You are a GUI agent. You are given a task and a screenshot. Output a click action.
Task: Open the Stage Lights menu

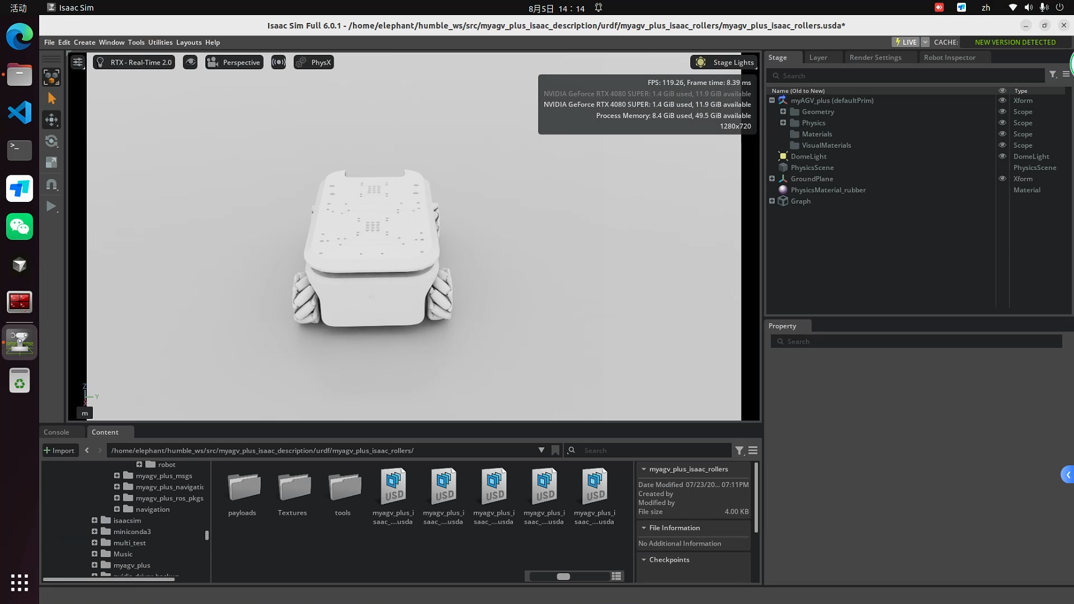724,62
